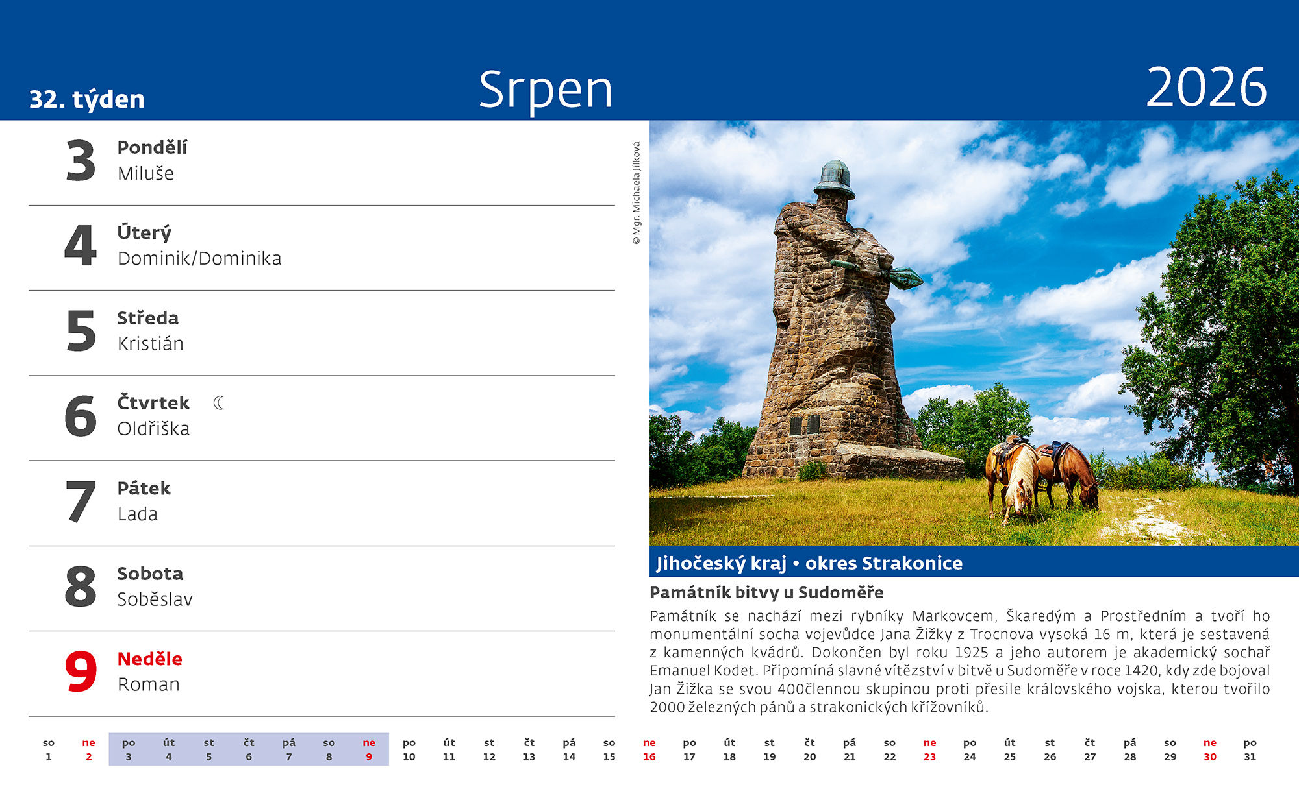Select day 16 in the mini calendar strip
The image size is (1299, 798).
point(649,750)
